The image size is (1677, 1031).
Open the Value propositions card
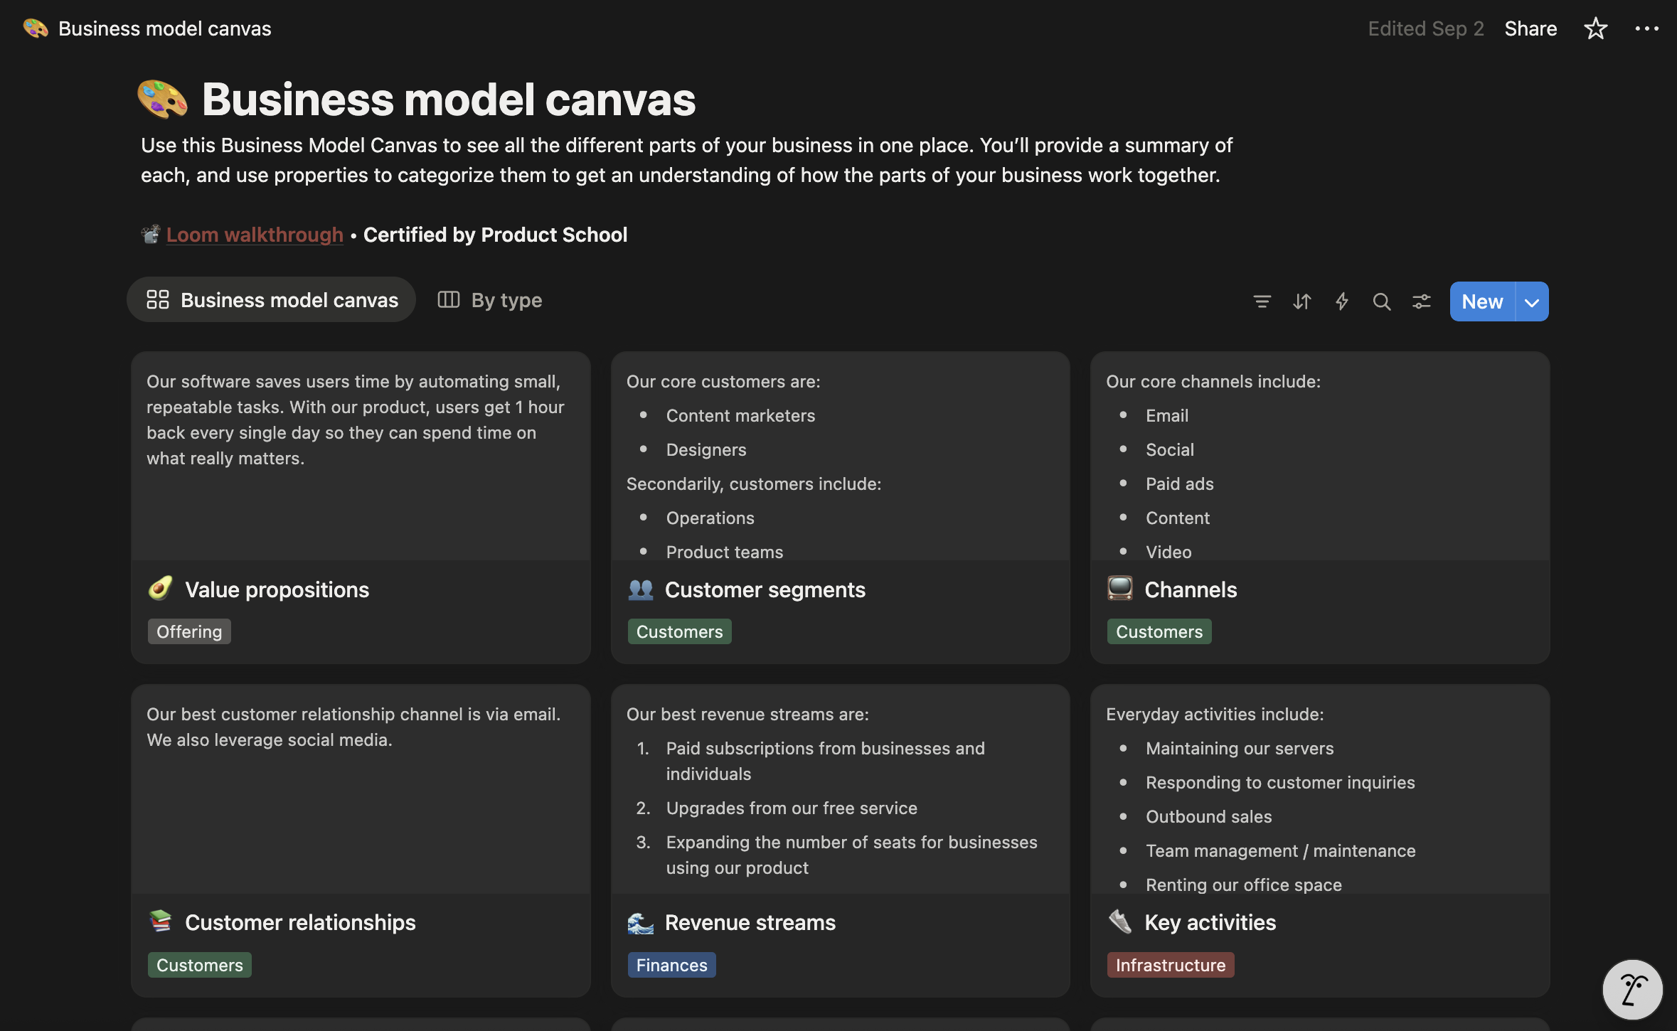tap(277, 589)
